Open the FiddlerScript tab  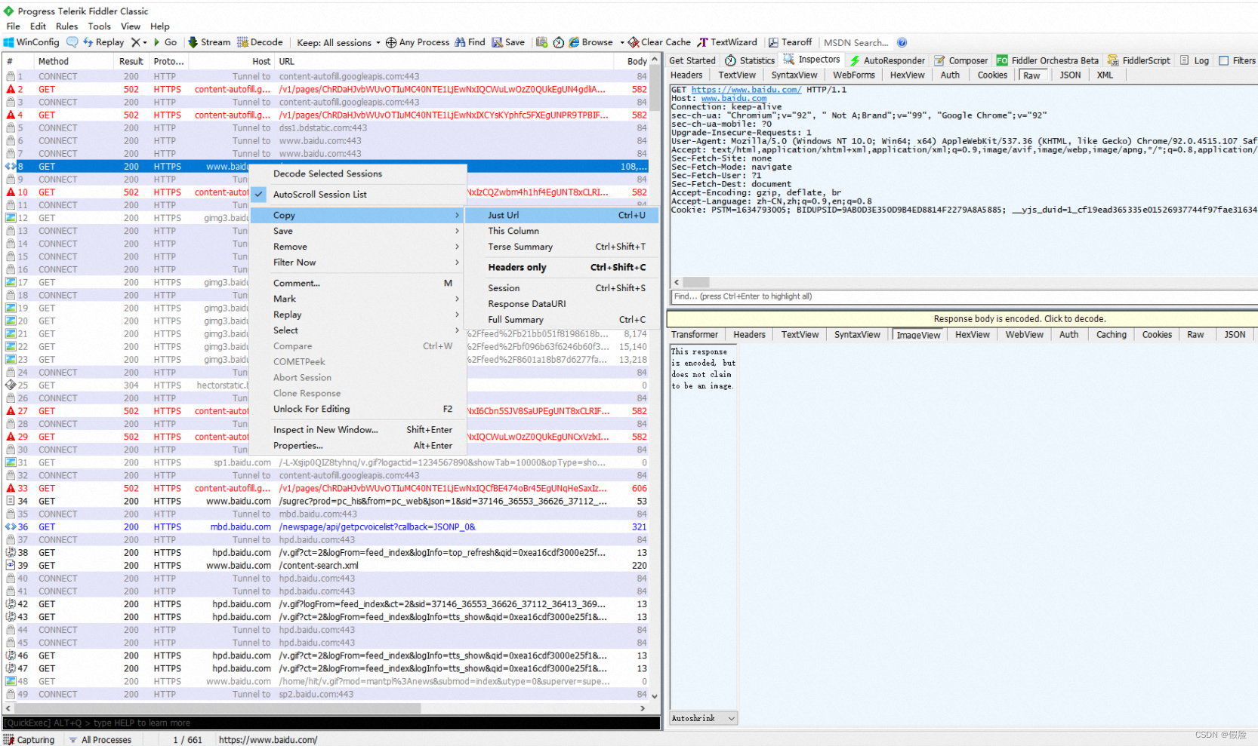(1139, 60)
